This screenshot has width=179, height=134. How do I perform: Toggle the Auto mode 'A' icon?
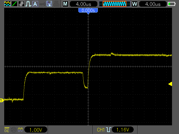tap(35, 4)
